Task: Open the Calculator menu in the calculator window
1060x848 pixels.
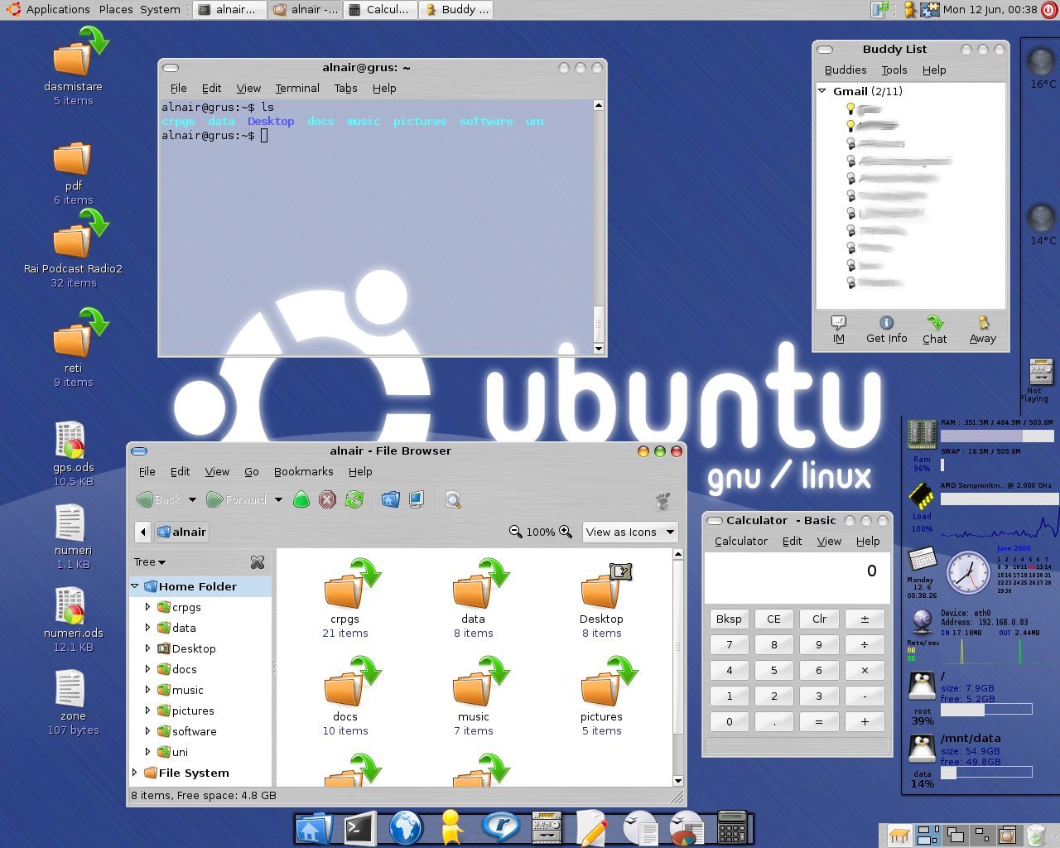Action: (741, 541)
